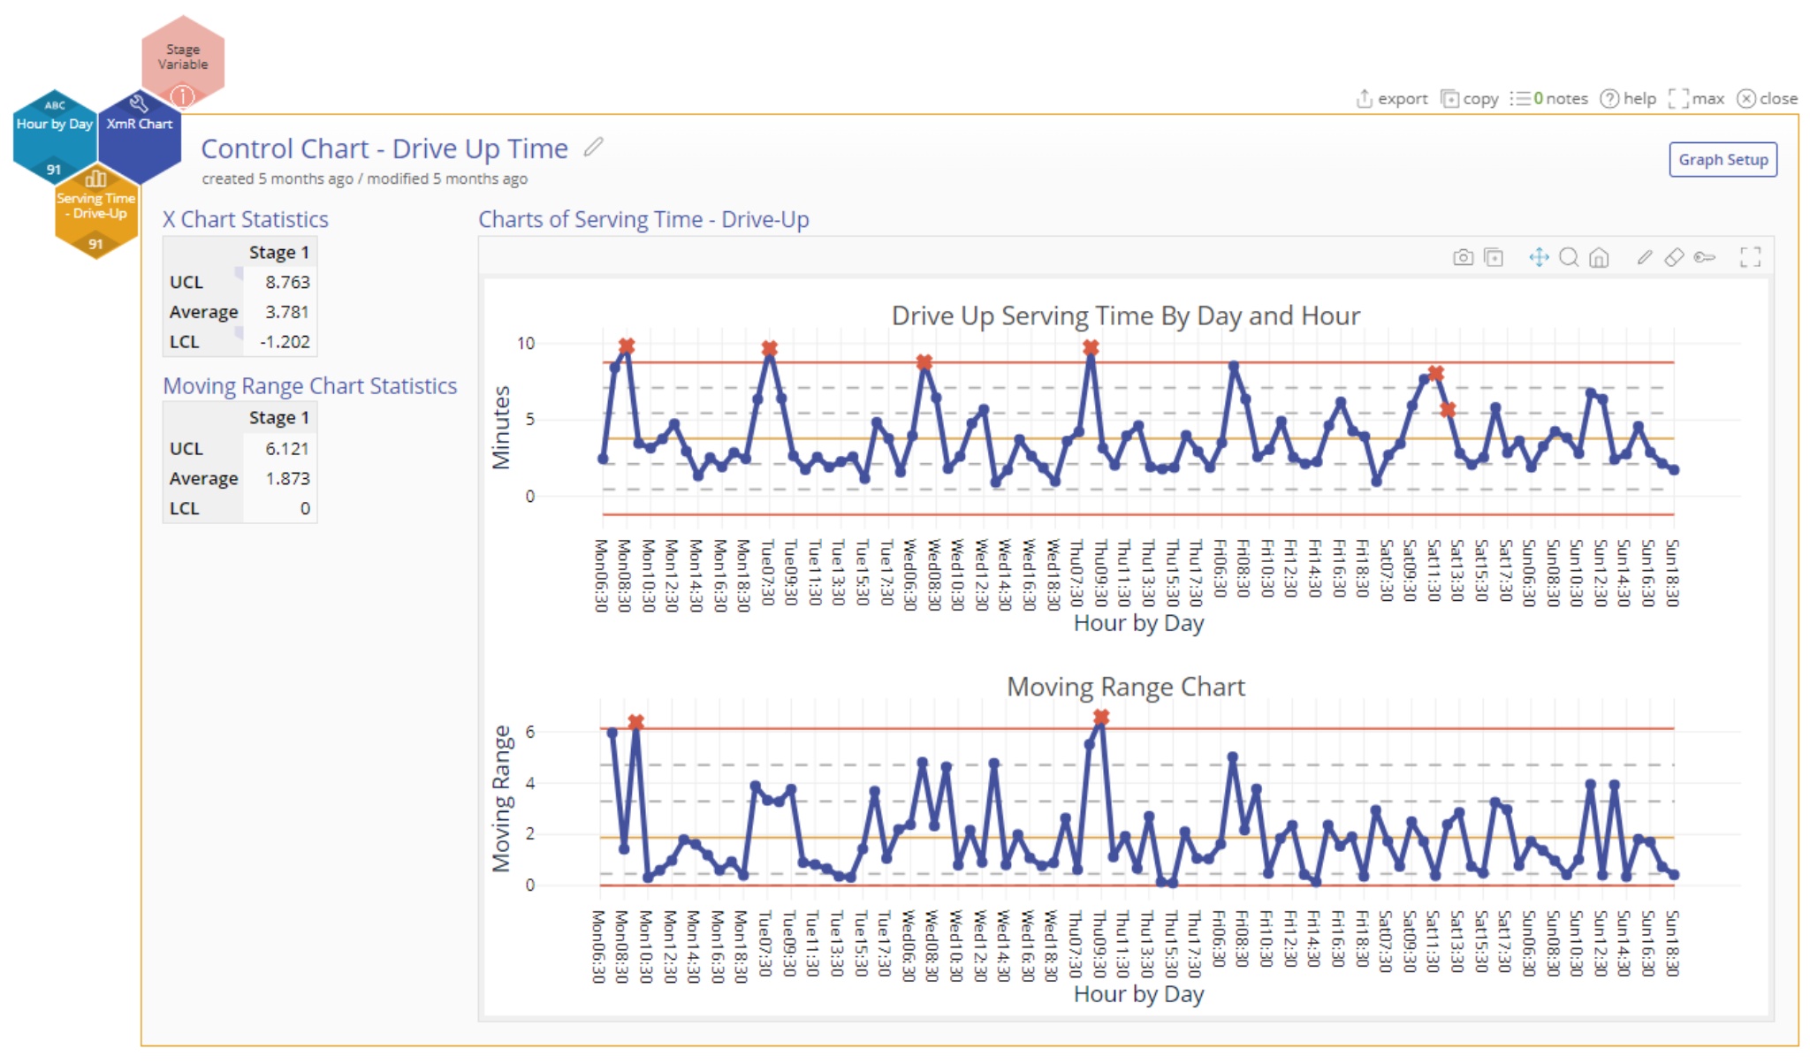Open the Stage Variable hexagon
This screenshot has height=1064, width=1810.
[183, 57]
